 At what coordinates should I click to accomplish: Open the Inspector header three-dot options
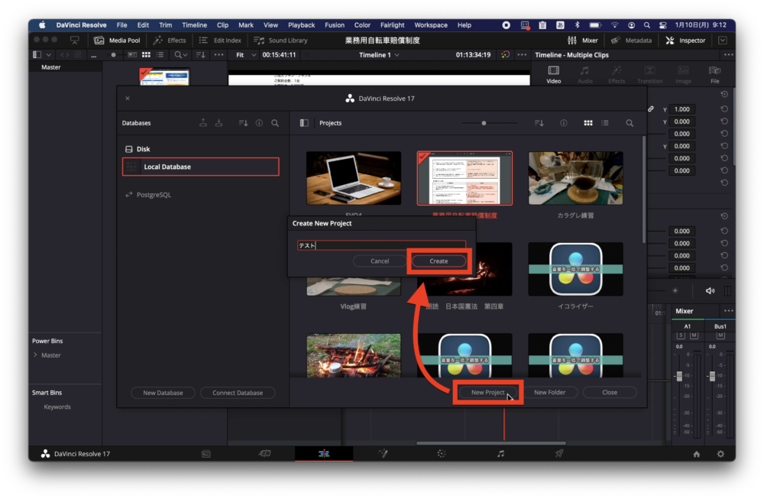(728, 55)
